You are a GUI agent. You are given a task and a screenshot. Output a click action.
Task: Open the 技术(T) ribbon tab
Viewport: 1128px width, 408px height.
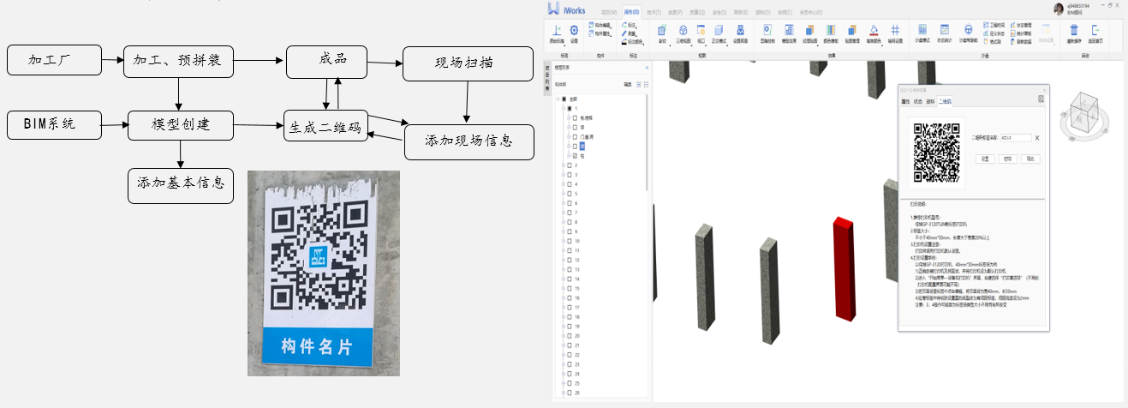[x=654, y=12]
